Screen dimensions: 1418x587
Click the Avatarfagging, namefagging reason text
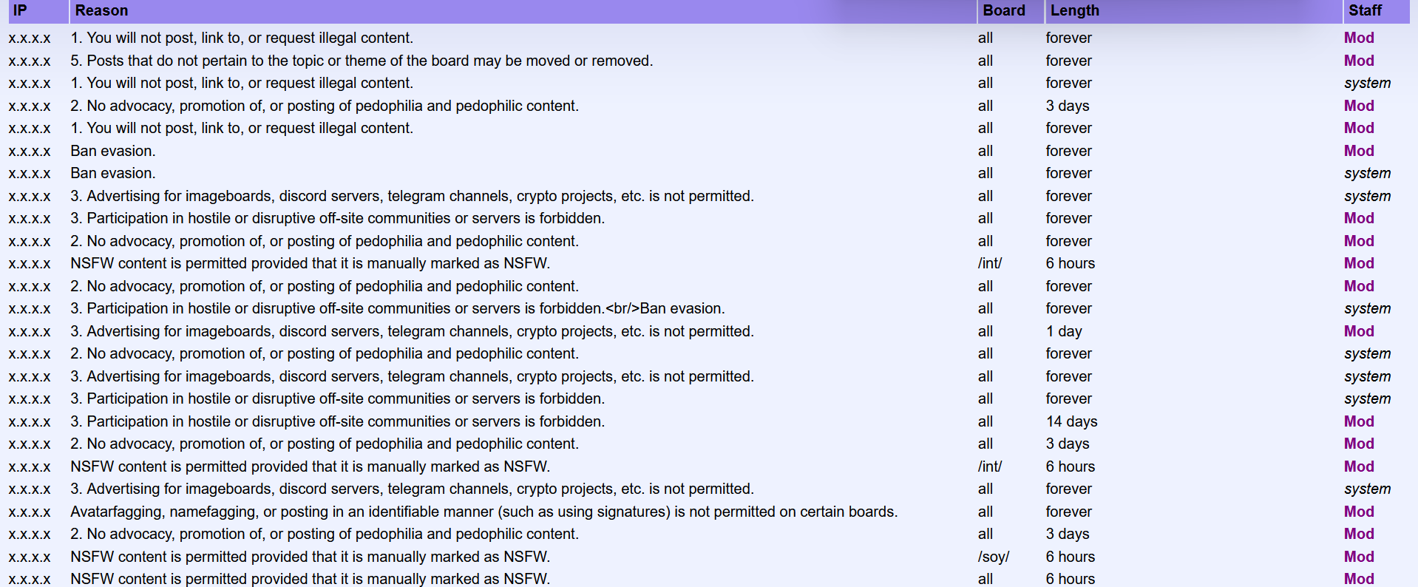tap(484, 512)
